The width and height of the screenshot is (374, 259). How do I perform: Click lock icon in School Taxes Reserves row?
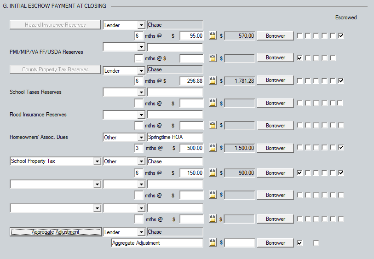[x=213, y=103]
